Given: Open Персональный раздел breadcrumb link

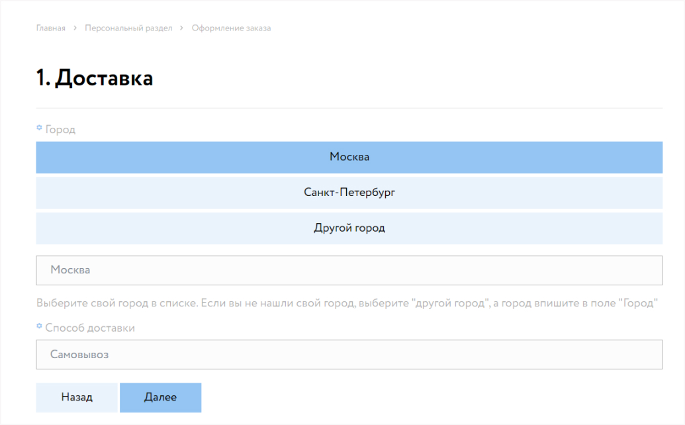Looking at the screenshot, I should click(128, 28).
